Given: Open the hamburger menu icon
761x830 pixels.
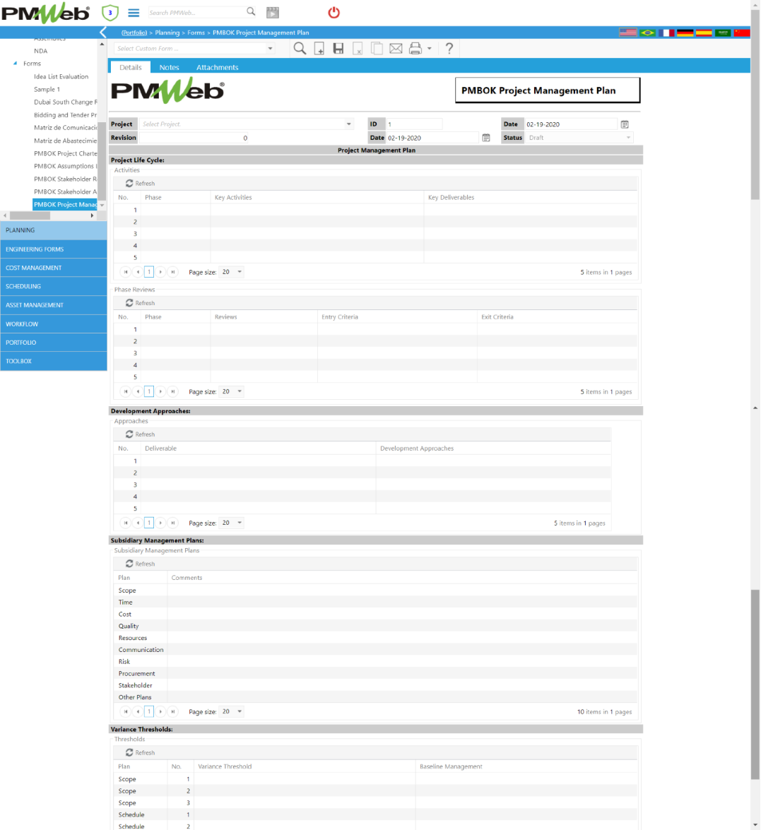Looking at the screenshot, I should coord(134,13).
